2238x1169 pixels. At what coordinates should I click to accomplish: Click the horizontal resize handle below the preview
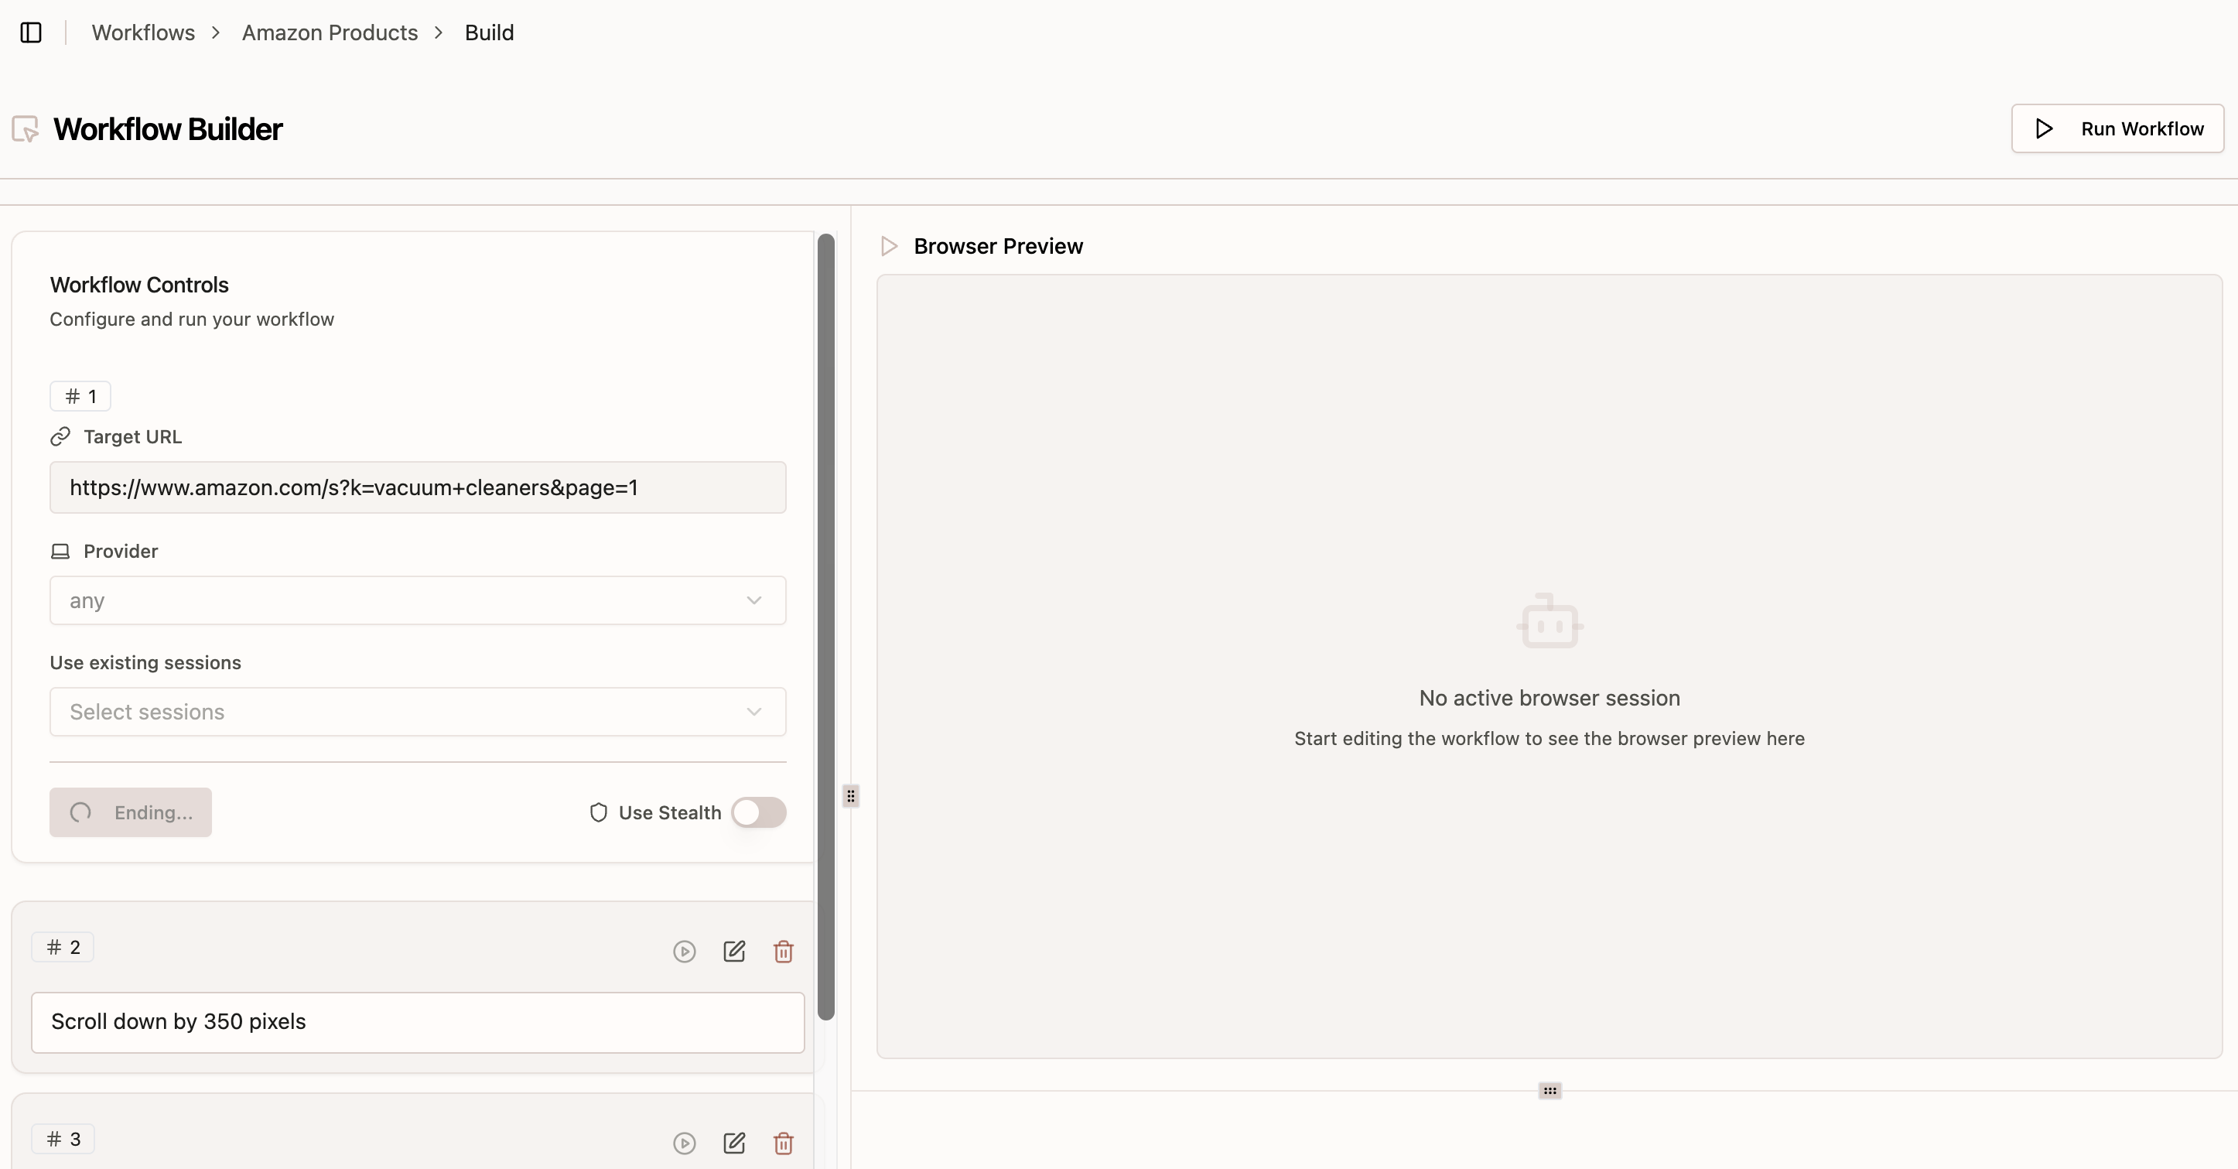(x=1550, y=1091)
